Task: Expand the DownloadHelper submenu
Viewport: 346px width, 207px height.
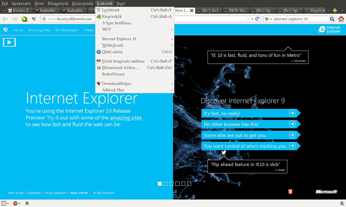Action: click(135, 84)
